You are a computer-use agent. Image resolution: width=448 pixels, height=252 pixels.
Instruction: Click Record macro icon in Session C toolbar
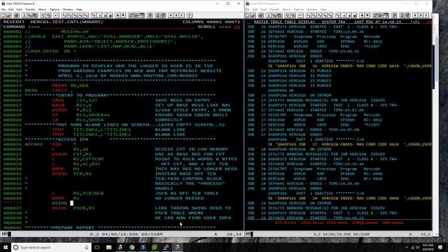coord(338,15)
